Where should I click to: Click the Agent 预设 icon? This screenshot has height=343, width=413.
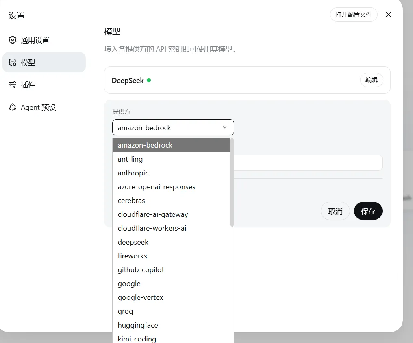pos(12,107)
